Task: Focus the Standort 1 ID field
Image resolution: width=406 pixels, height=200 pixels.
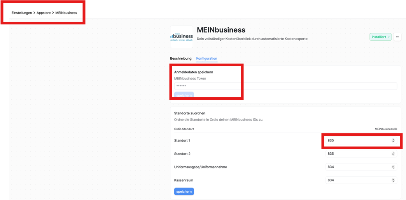Action: click(x=361, y=140)
